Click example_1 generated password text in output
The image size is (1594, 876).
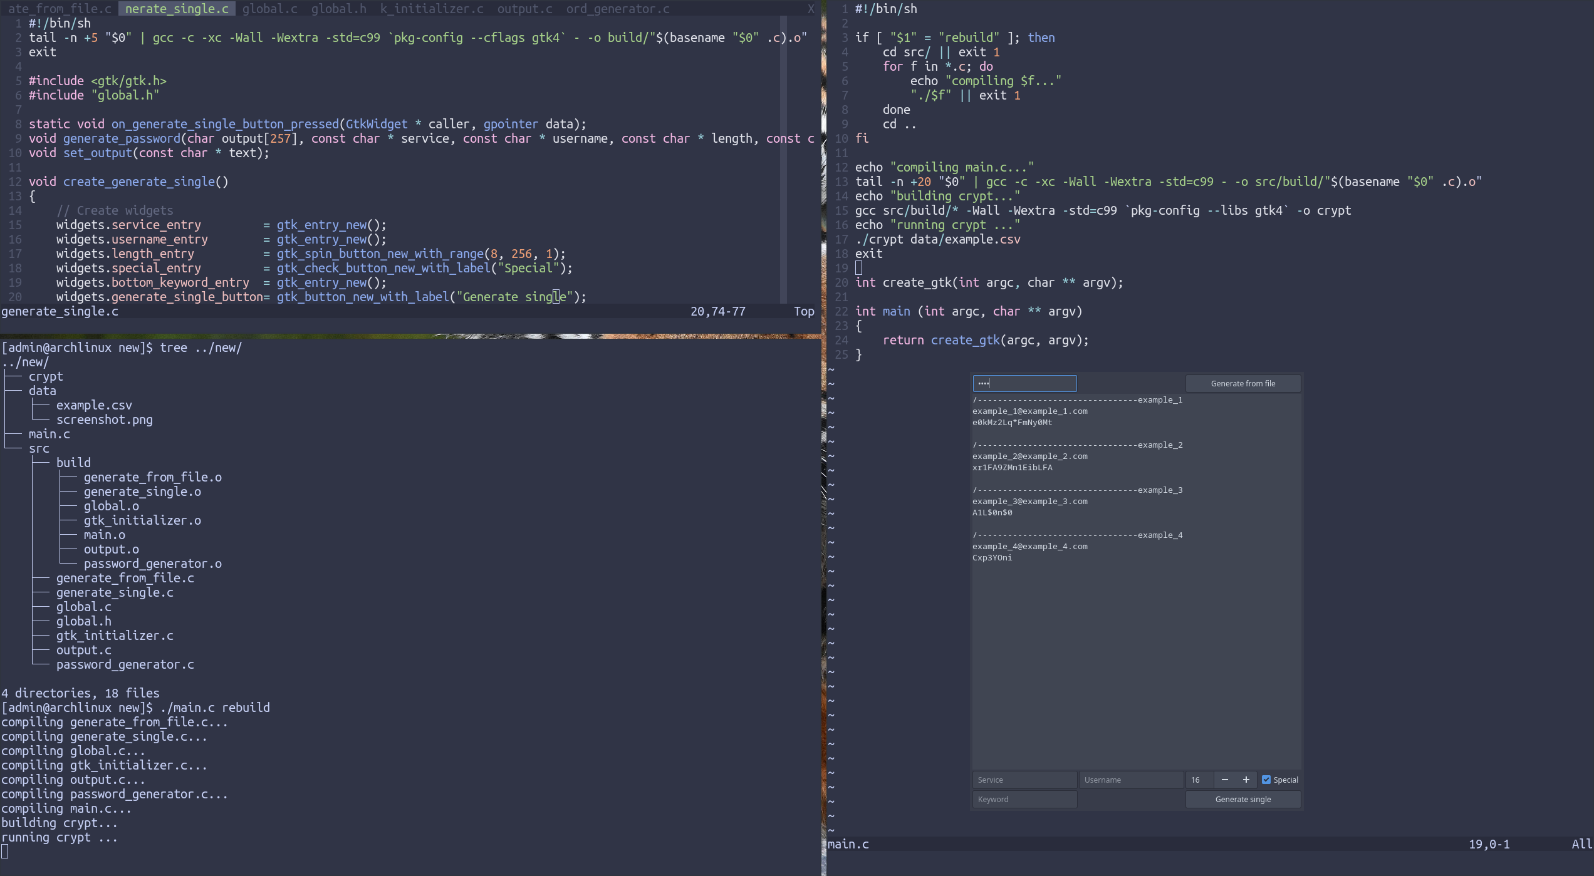1012,423
